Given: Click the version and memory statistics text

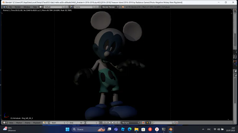Looking at the screenshot, I should point(148,7).
